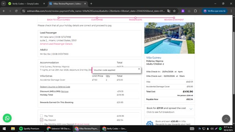Toggle the Pay Deposit checkbox
235x132 pixels.
41,120
